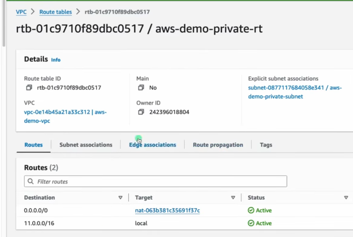Sort routes by Status column arrow
Screen dimensions: 353x237
pyautogui.click(x=346, y=198)
